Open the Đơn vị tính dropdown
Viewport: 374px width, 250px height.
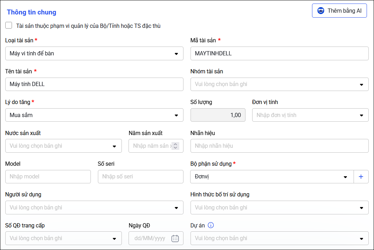[361, 115]
